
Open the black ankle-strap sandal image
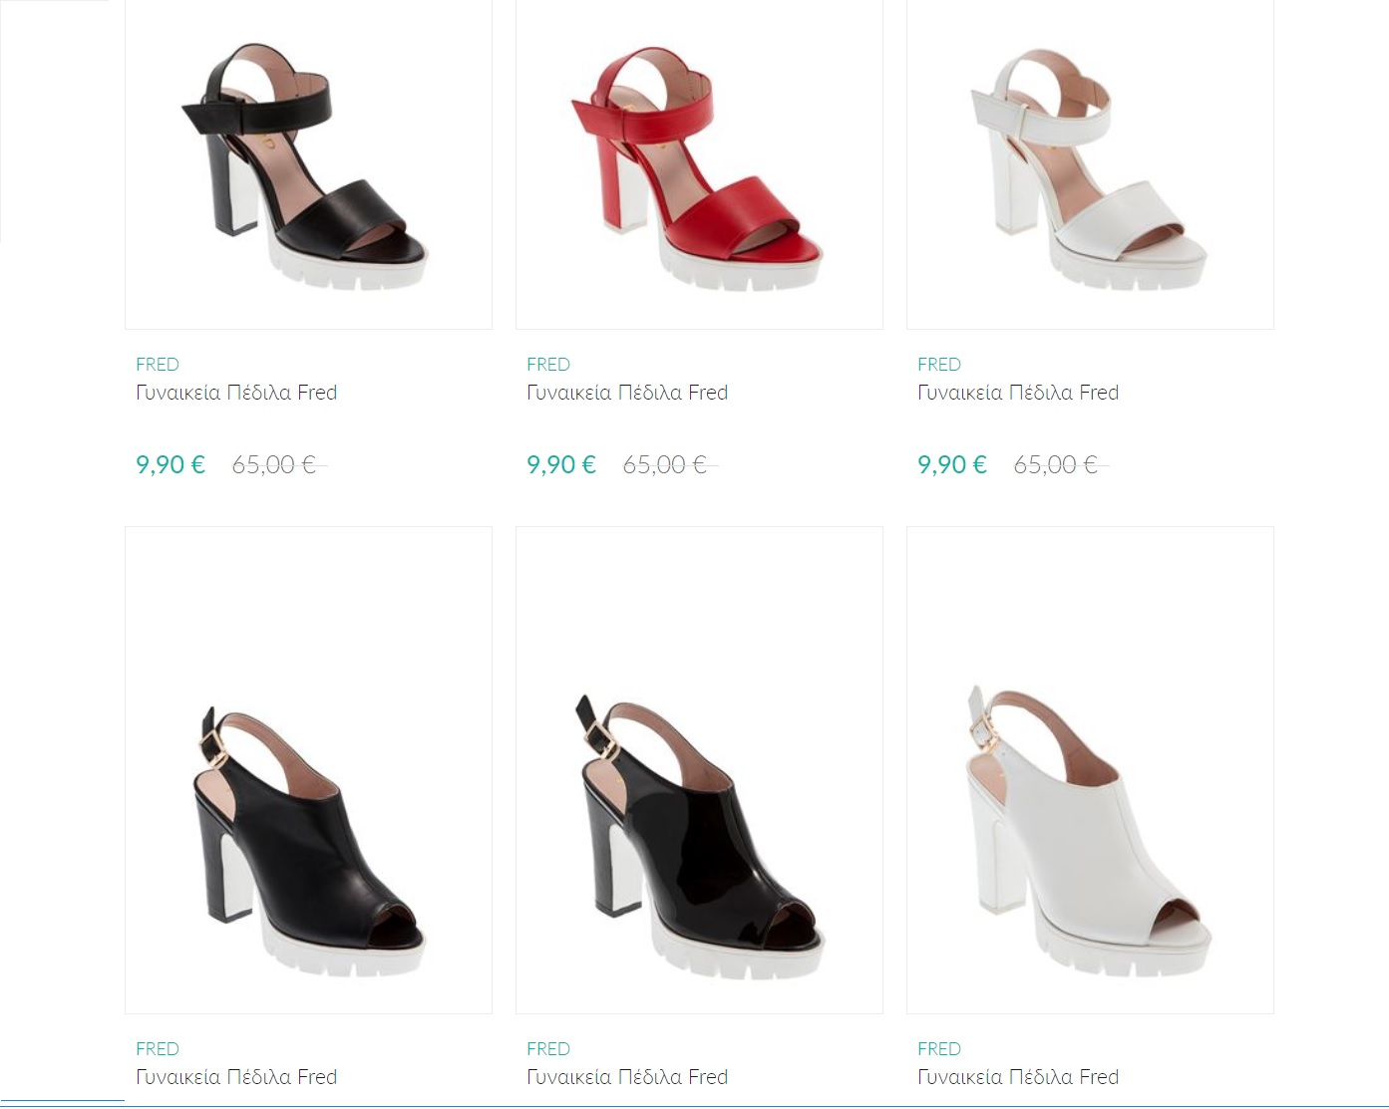308,164
